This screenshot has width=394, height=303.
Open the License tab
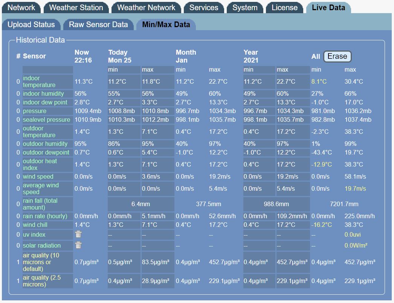pyautogui.click(x=285, y=8)
